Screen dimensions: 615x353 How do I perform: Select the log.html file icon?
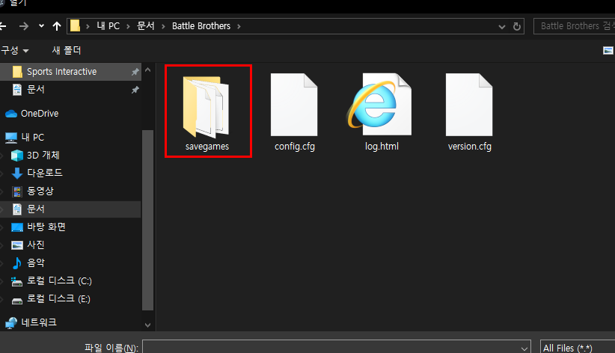[x=380, y=105]
